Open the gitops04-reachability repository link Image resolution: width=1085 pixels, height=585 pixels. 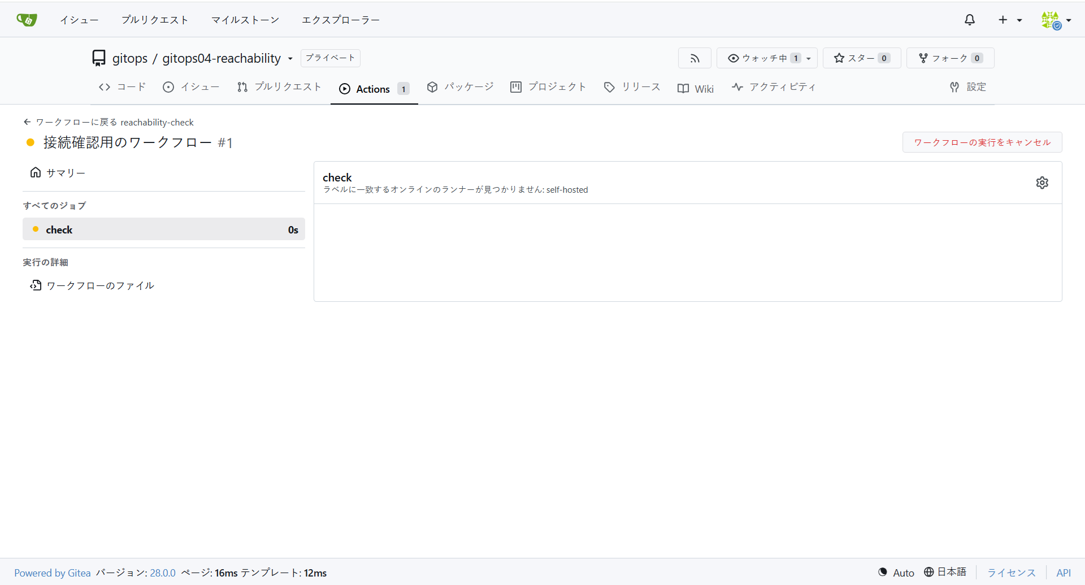point(222,58)
